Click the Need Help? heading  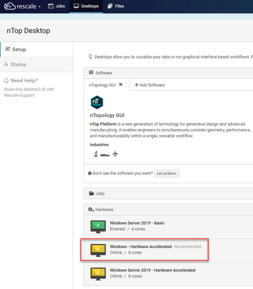coord(24,81)
